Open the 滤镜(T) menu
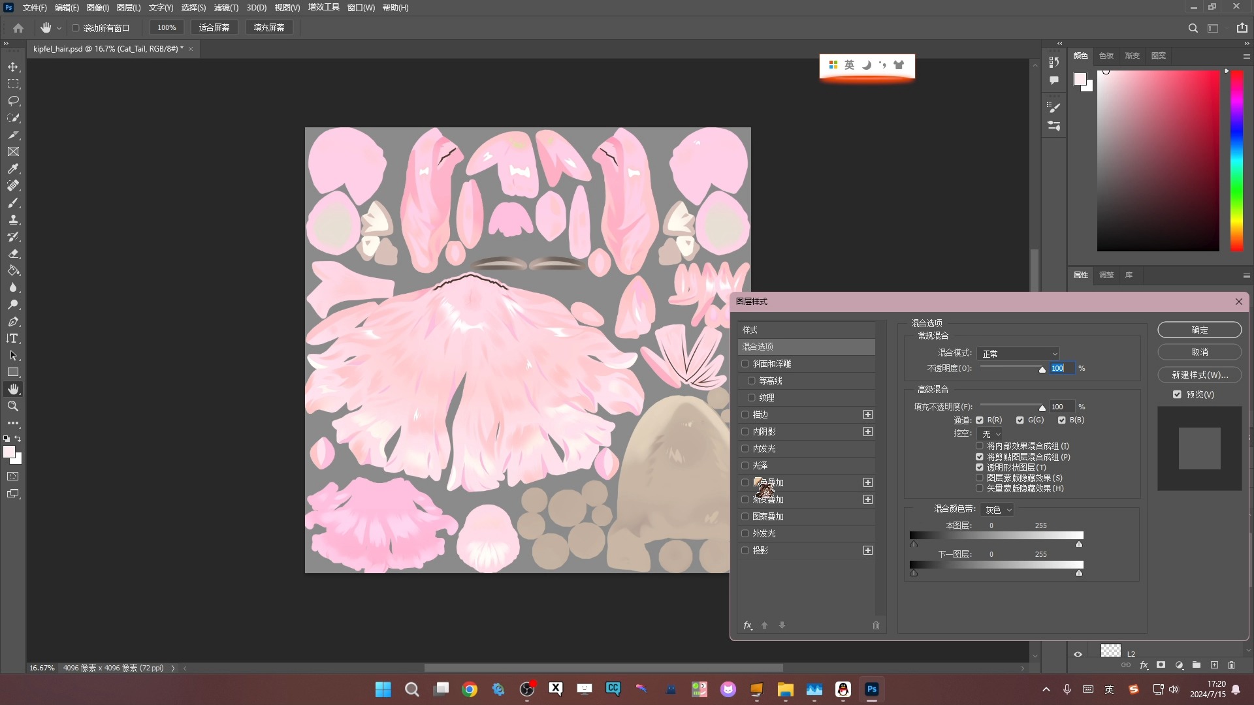This screenshot has height=705, width=1254. tap(226, 8)
